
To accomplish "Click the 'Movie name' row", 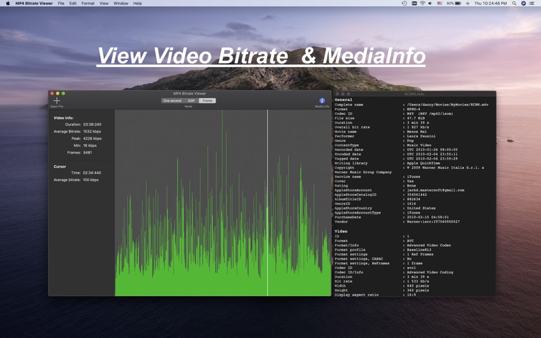I will [x=381, y=131].
